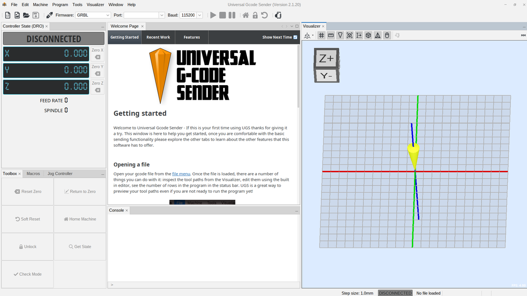527x296 pixels.
Task: Click the Baud 115200 value field
Action: 188,15
